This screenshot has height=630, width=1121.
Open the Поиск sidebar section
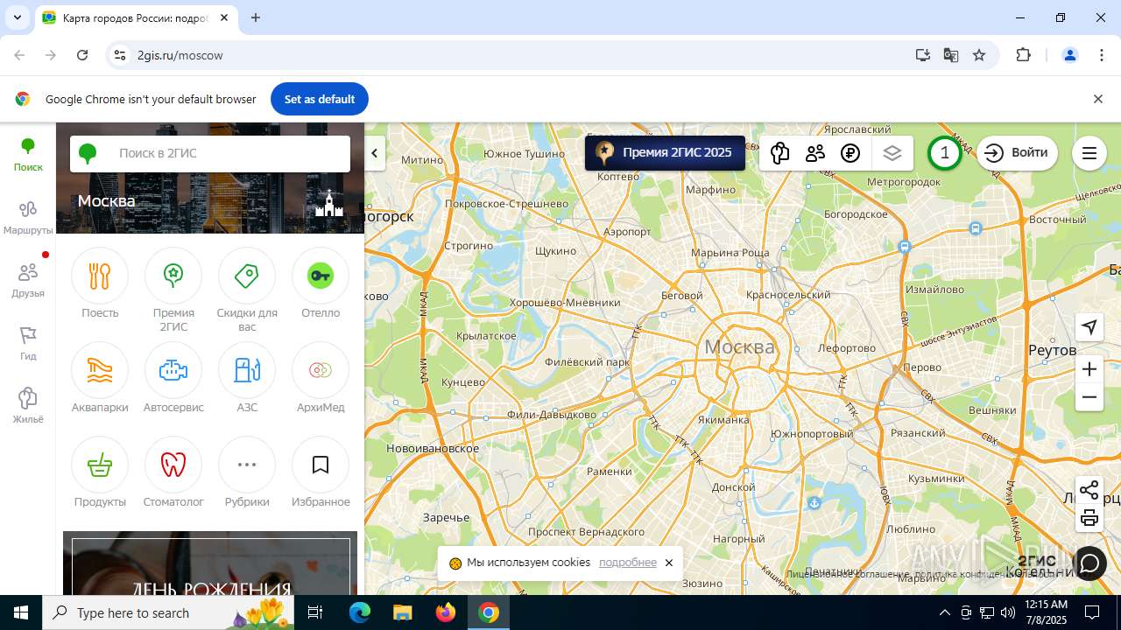coord(28,155)
